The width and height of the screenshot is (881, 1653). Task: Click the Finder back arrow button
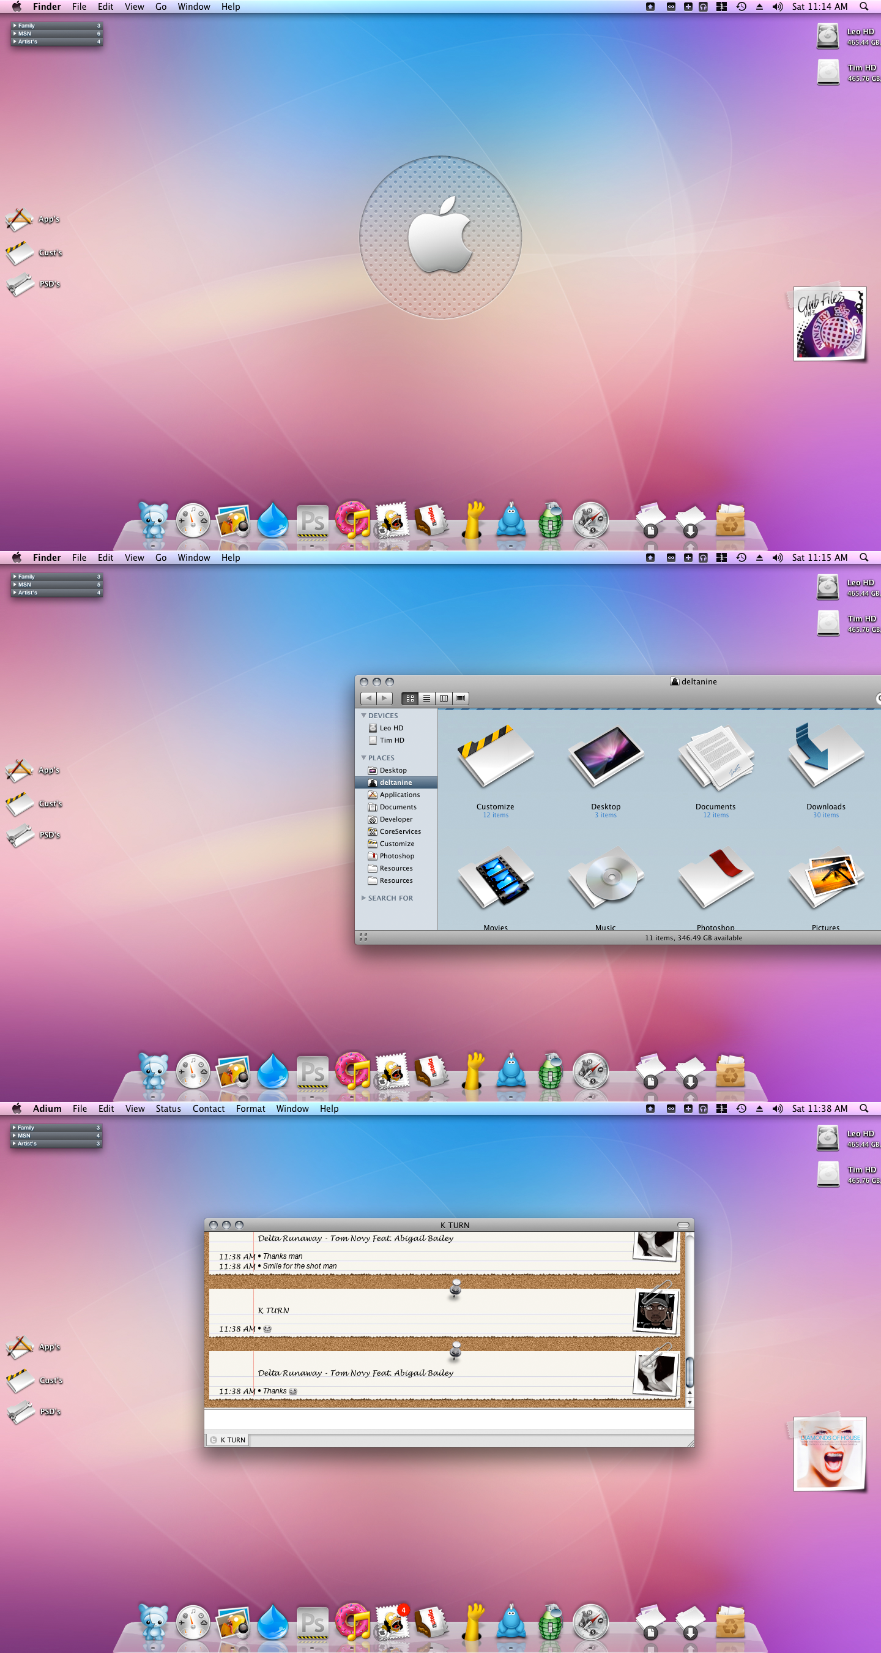point(369,698)
